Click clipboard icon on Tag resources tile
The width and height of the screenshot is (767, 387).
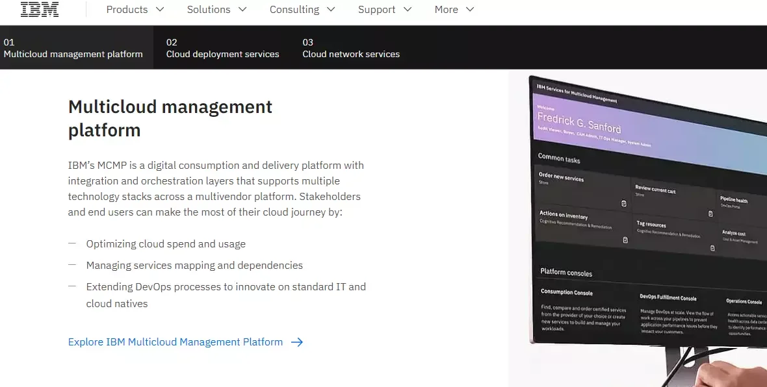(x=712, y=248)
